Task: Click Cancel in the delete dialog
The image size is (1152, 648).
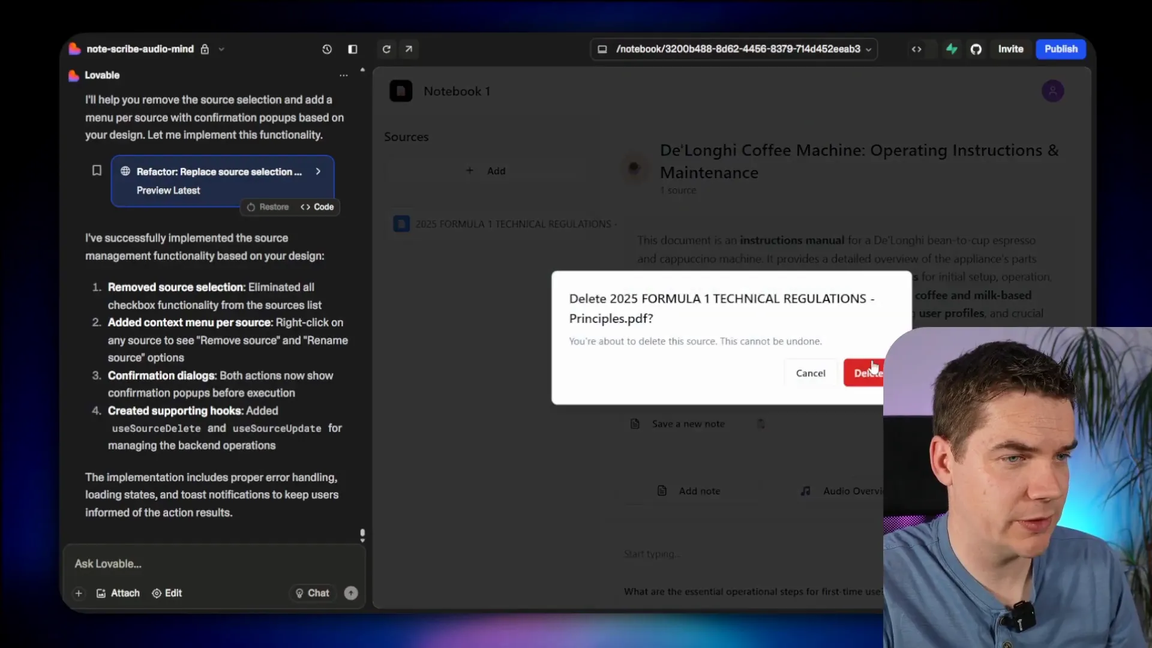Action: point(811,373)
